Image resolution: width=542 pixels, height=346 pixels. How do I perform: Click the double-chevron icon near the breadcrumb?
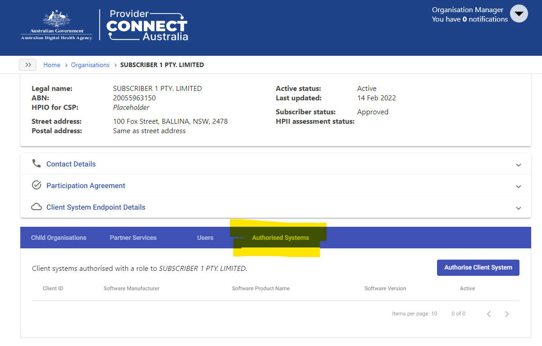tap(27, 64)
